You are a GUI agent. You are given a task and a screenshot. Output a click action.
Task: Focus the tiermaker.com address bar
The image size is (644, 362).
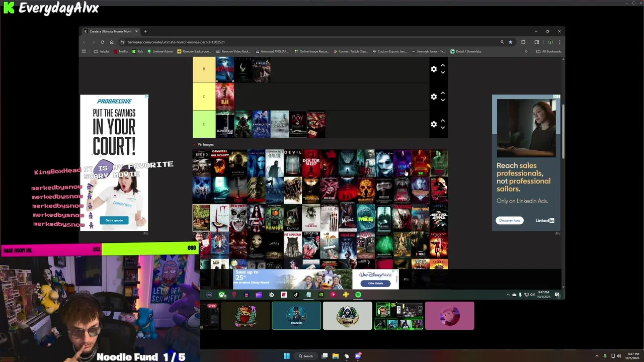tap(309, 42)
